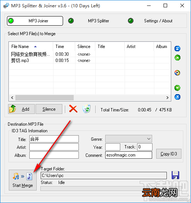Move selected file up one position
Viewport: 191px width, 203px height.
coord(177,58)
